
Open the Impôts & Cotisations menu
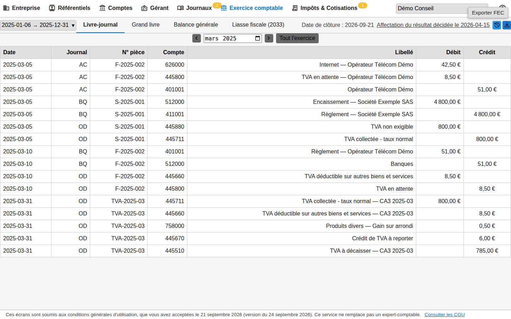click(325, 8)
